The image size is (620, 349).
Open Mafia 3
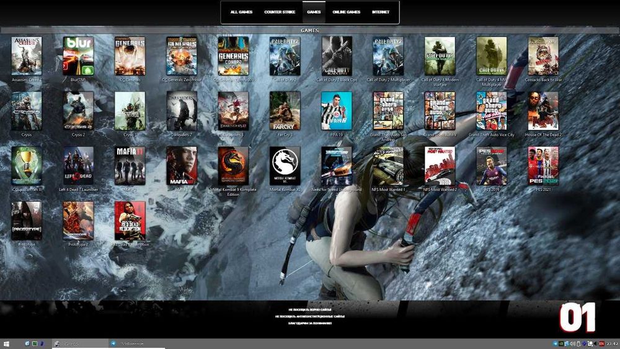[182, 166]
